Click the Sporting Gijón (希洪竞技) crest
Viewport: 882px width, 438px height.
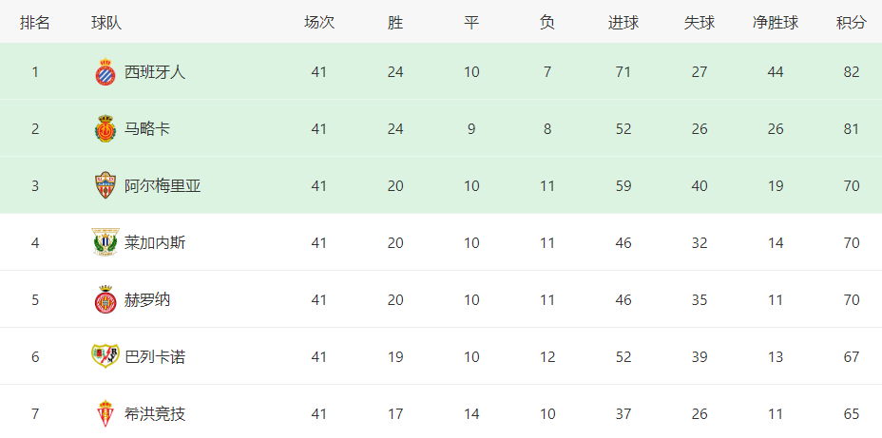(x=105, y=414)
